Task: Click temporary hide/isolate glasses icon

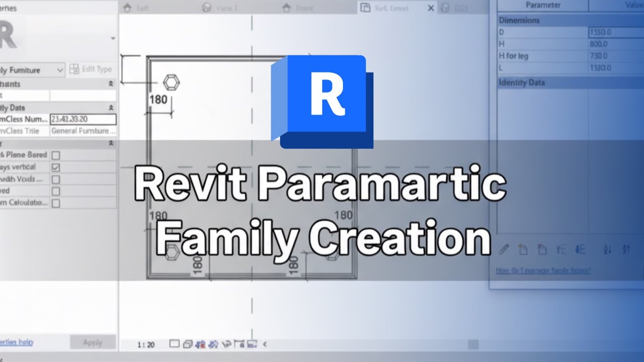Action: (226, 344)
